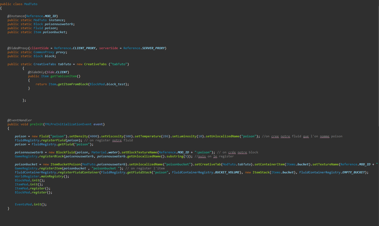Image resolution: width=379 pixels, height=226 pixels.
Task: Click the setDensity method call
Action: click(x=79, y=136)
